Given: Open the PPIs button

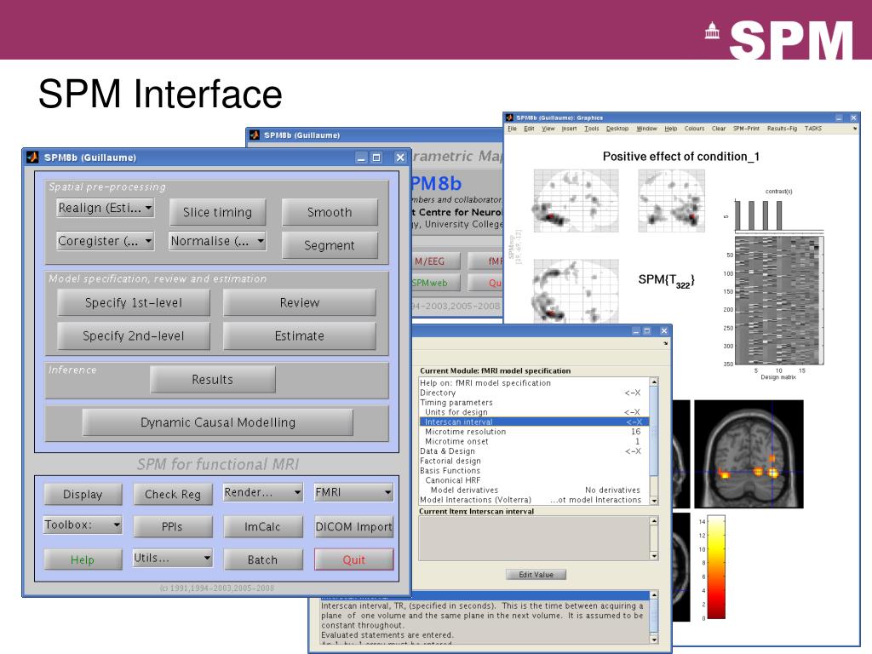Looking at the screenshot, I should point(172,526).
